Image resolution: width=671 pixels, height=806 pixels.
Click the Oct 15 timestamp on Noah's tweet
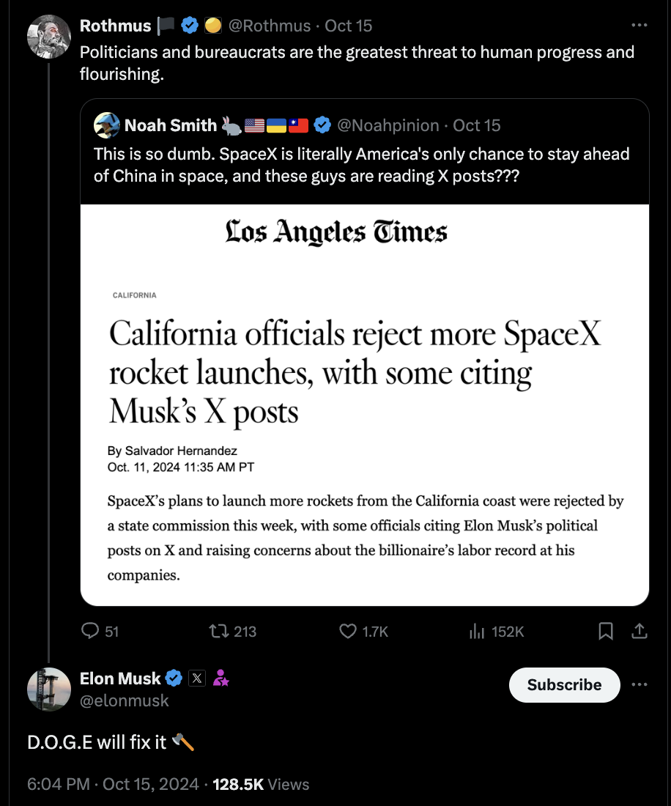(x=477, y=125)
